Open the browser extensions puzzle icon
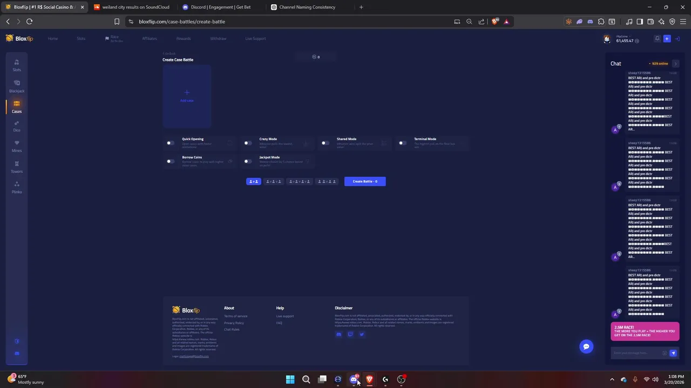This screenshot has width=691, height=388. tap(601, 22)
